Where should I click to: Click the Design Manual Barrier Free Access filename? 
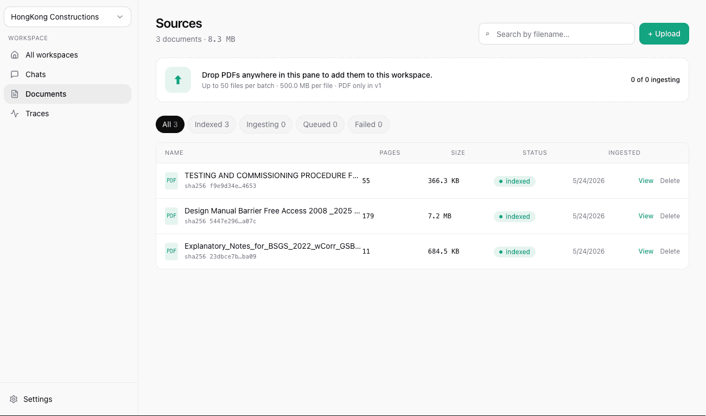coord(272,211)
